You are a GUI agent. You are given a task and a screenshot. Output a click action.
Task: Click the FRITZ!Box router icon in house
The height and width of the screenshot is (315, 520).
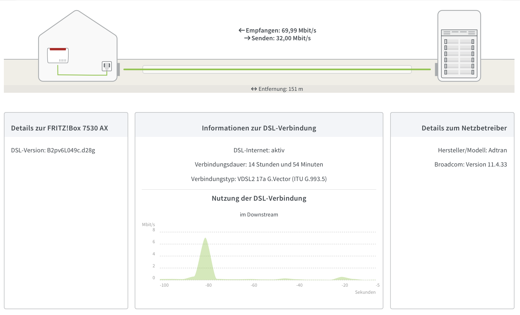coord(58,55)
